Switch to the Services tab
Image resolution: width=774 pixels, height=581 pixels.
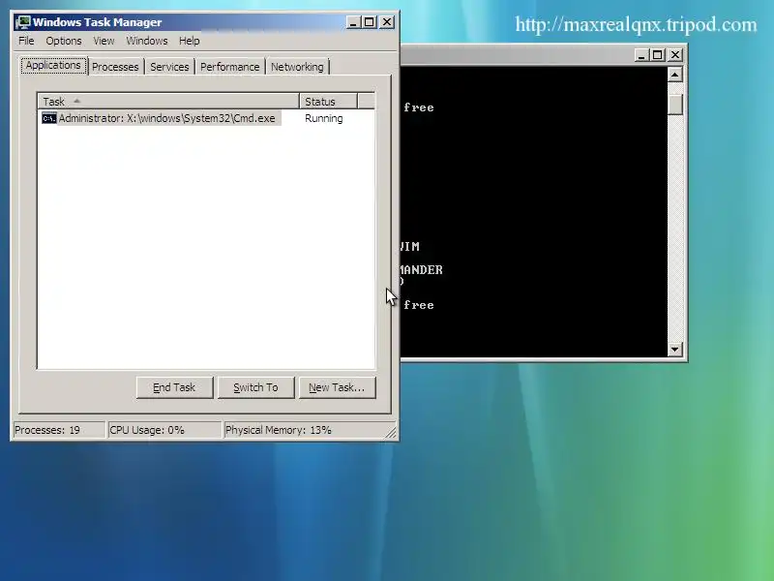tap(169, 67)
